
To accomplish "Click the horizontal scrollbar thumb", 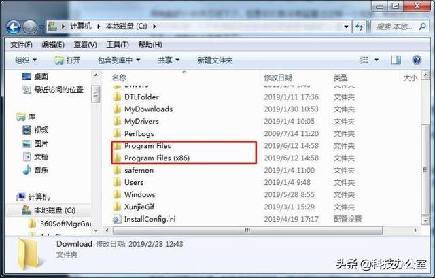I will (x=247, y=230).
